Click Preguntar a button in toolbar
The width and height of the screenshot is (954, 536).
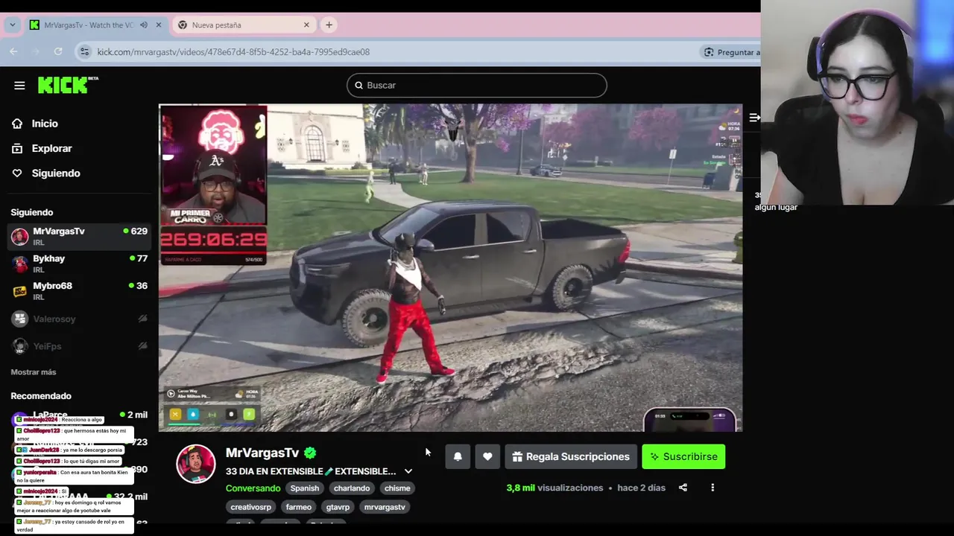pos(730,52)
